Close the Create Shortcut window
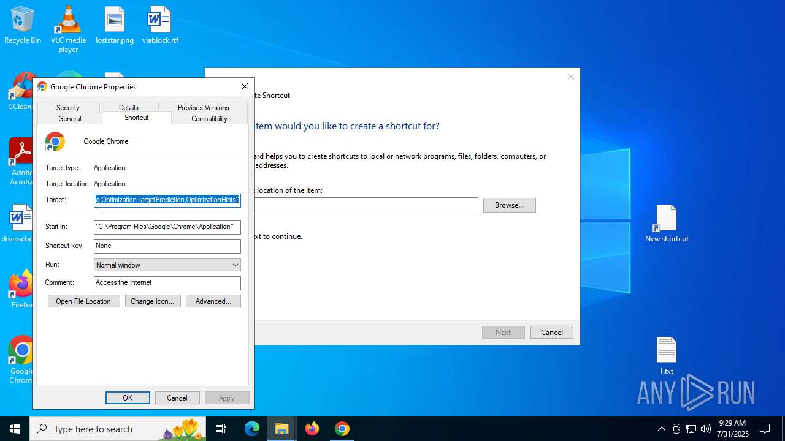Screen dimensions: 785x441 571,77
